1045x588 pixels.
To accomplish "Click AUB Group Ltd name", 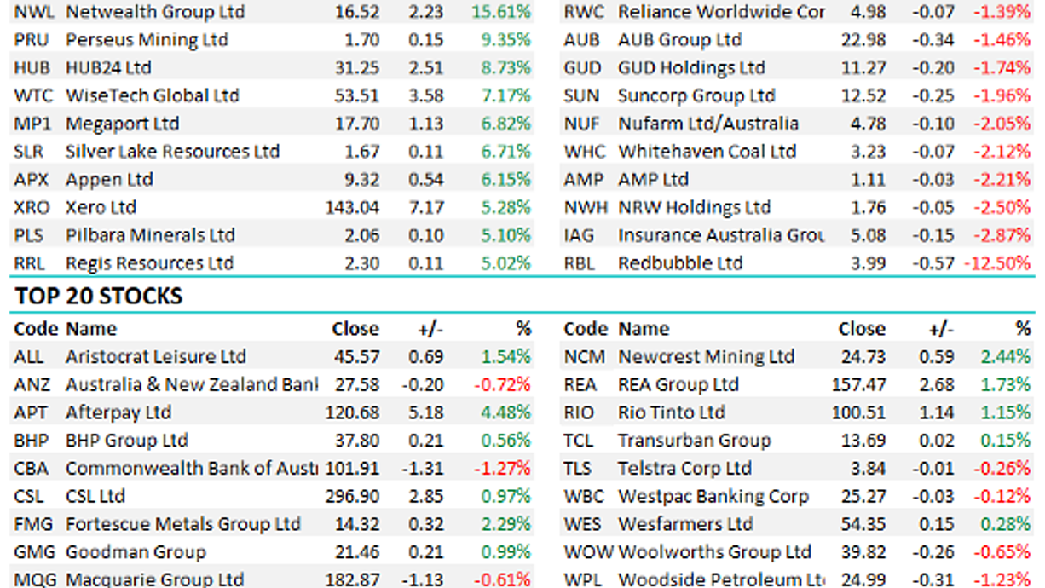I will click(x=679, y=40).
